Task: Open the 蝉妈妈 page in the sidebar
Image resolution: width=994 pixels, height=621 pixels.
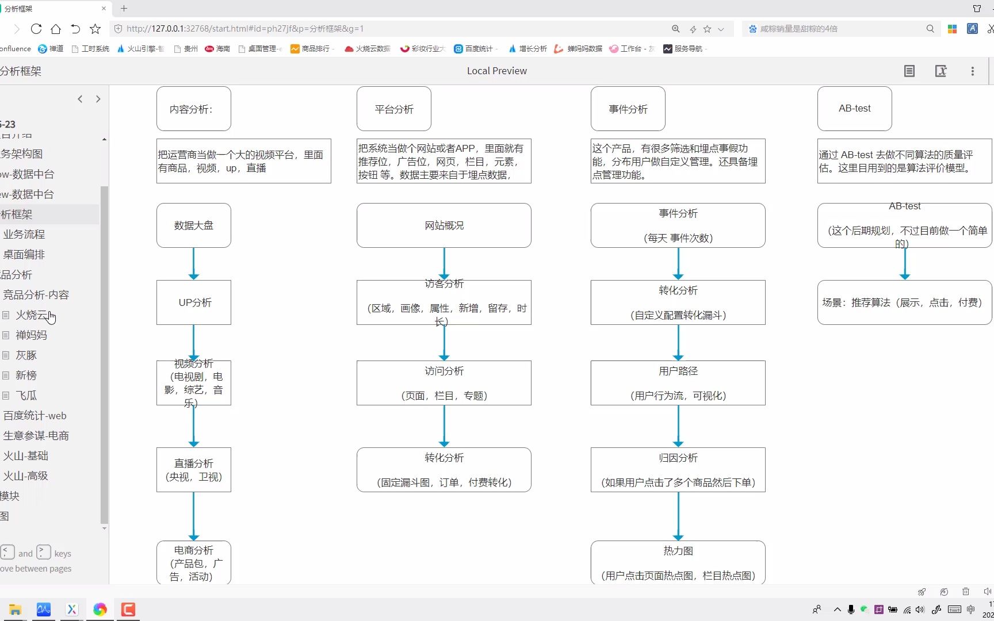Action: (x=31, y=335)
